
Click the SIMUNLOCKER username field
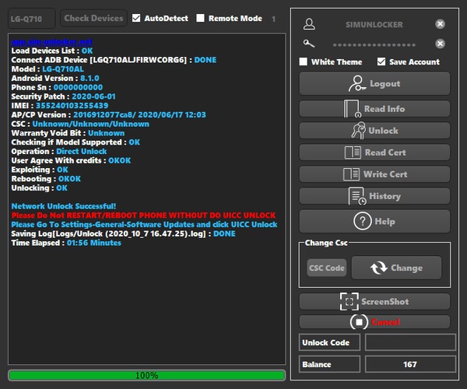tap(374, 24)
